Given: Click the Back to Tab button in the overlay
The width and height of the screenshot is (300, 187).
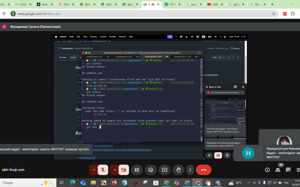Looking at the screenshot, I should click(213, 87).
